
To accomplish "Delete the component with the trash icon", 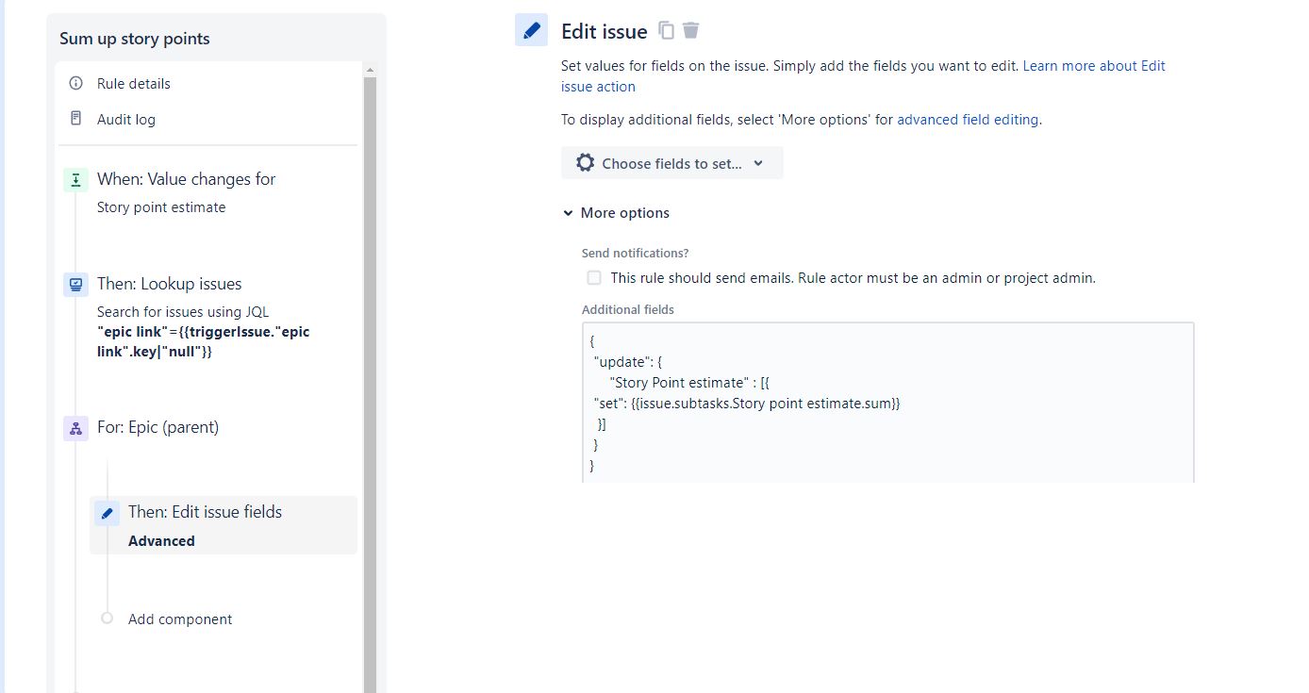I will (x=691, y=30).
